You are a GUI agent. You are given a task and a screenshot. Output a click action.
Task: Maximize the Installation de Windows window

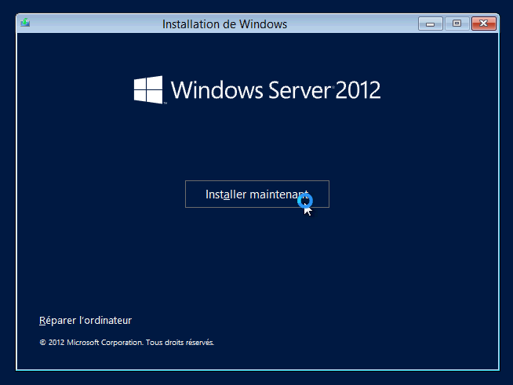pos(457,24)
